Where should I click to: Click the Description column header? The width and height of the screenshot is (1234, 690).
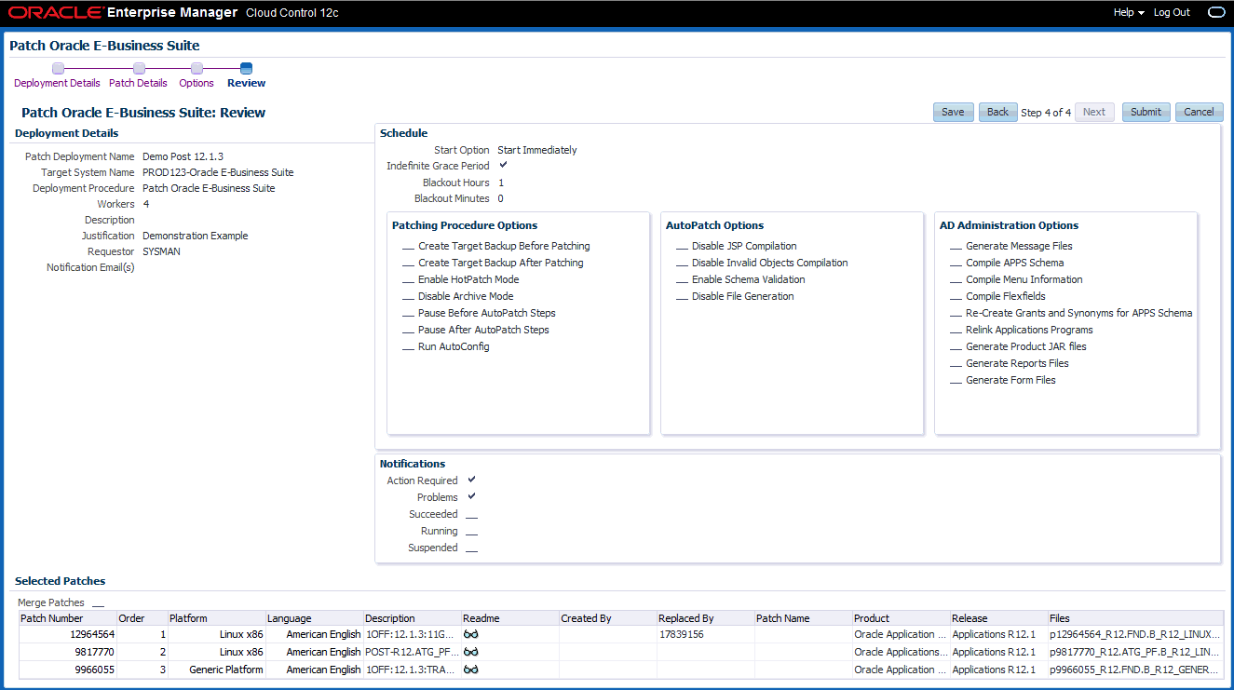pos(412,618)
